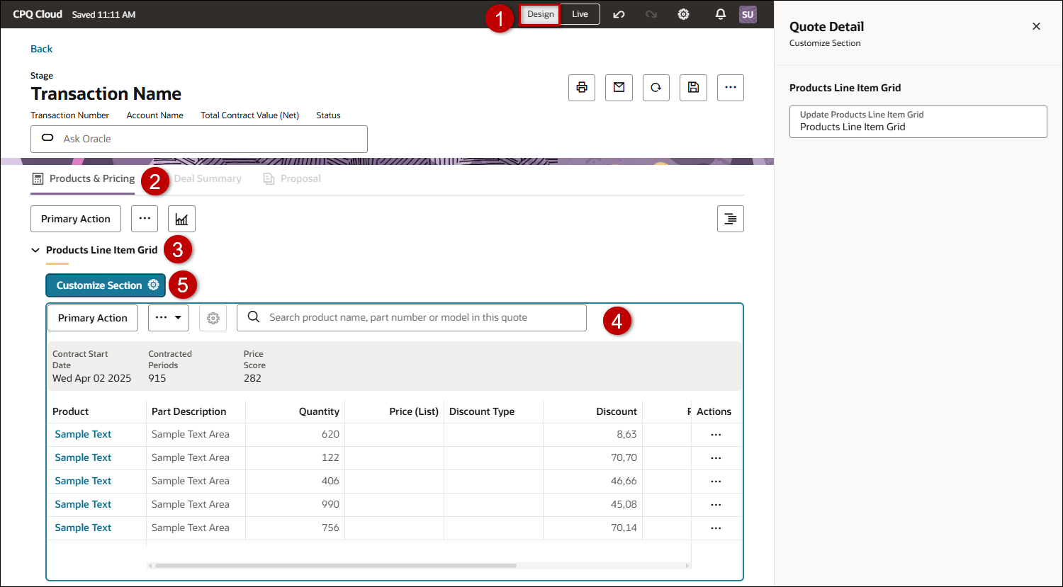Close the Quote Detail panel
The height and width of the screenshot is (587, 1063).
point(1036,26)
